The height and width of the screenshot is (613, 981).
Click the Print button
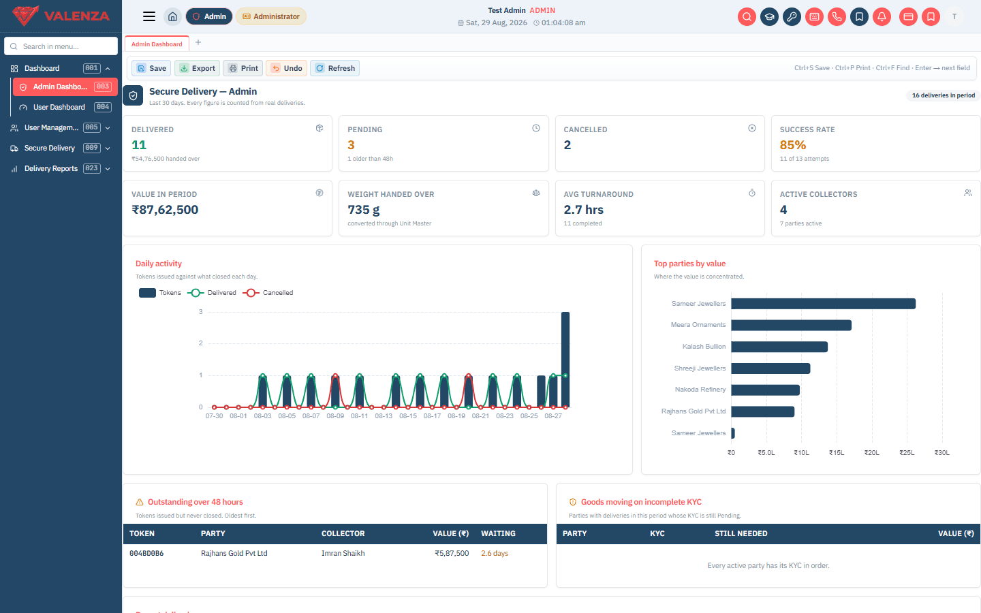coord(243,68)
